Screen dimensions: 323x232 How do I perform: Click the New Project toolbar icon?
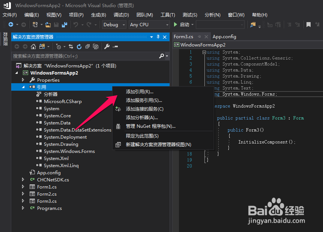[x=35, y=25]
